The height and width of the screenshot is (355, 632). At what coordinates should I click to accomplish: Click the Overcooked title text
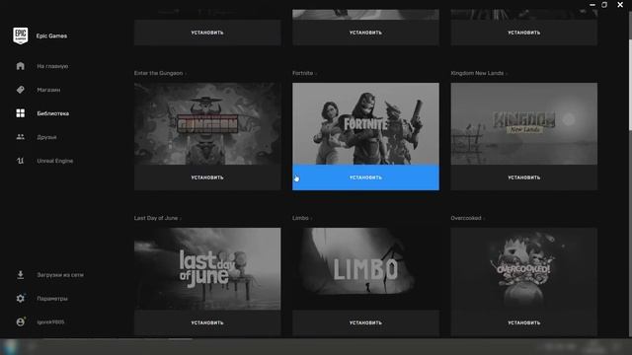tap(466, 218)
